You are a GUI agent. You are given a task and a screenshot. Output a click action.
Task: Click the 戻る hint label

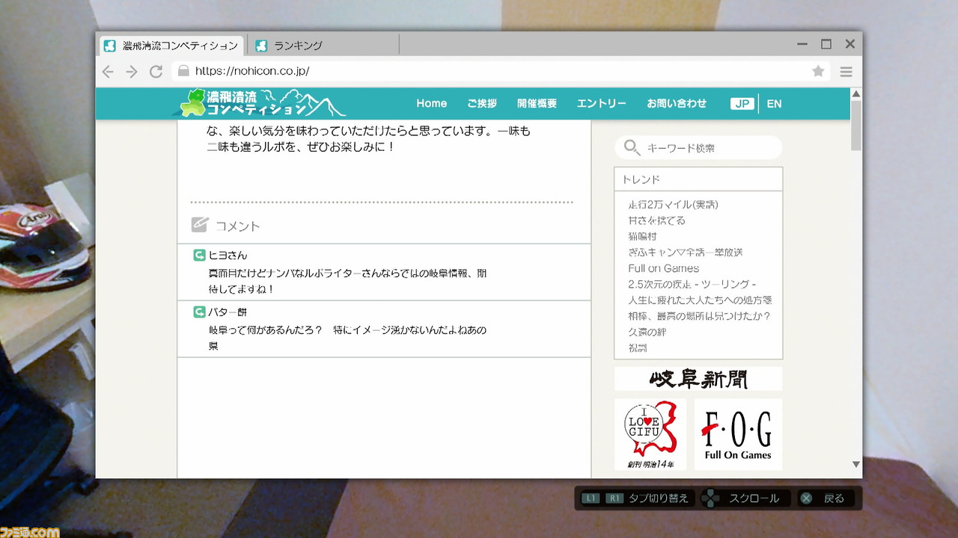tap(834, 498)
